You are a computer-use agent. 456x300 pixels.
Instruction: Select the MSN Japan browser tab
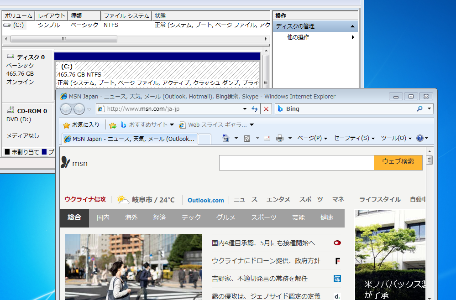coord(130,139)
